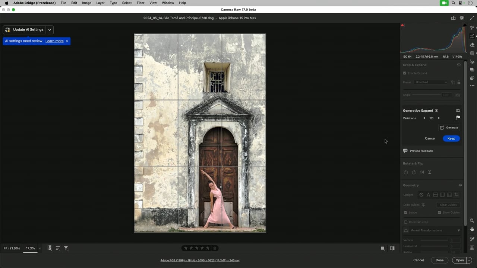The height and width of the screenshot is (268, 477).
Task: Select the Crop tool in right toolbar
Action: 472,36
